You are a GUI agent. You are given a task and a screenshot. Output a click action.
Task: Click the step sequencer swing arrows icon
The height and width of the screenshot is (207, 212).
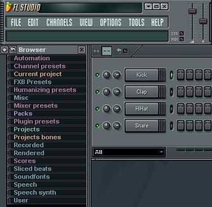pos(96,51)
